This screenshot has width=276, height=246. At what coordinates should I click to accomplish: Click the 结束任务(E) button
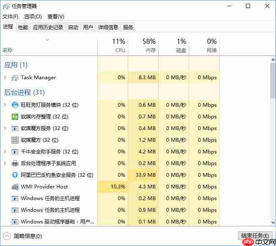coord(255,236)
